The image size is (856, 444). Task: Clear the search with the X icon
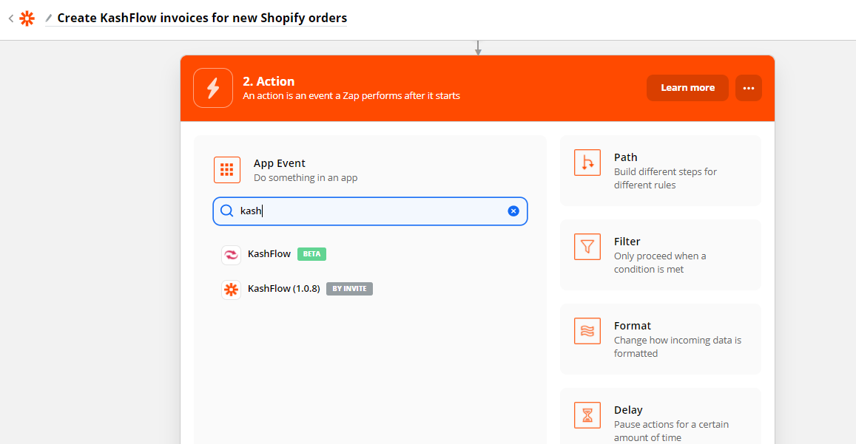(x=513, y=211)
